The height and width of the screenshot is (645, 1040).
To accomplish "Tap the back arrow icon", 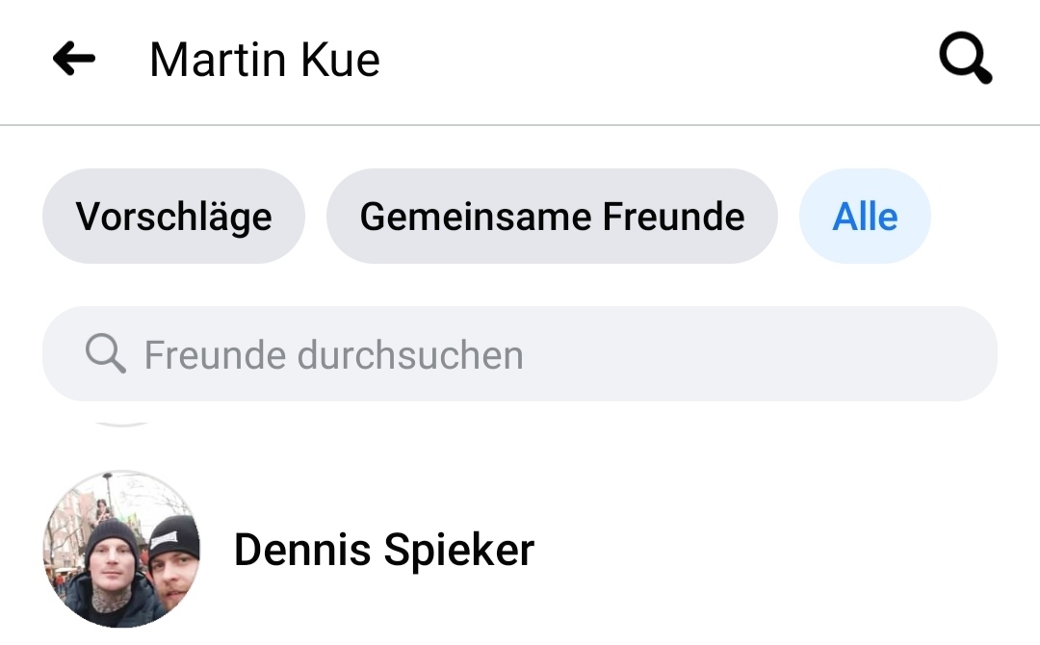I will pyautogui.click(x=74, y=60).
